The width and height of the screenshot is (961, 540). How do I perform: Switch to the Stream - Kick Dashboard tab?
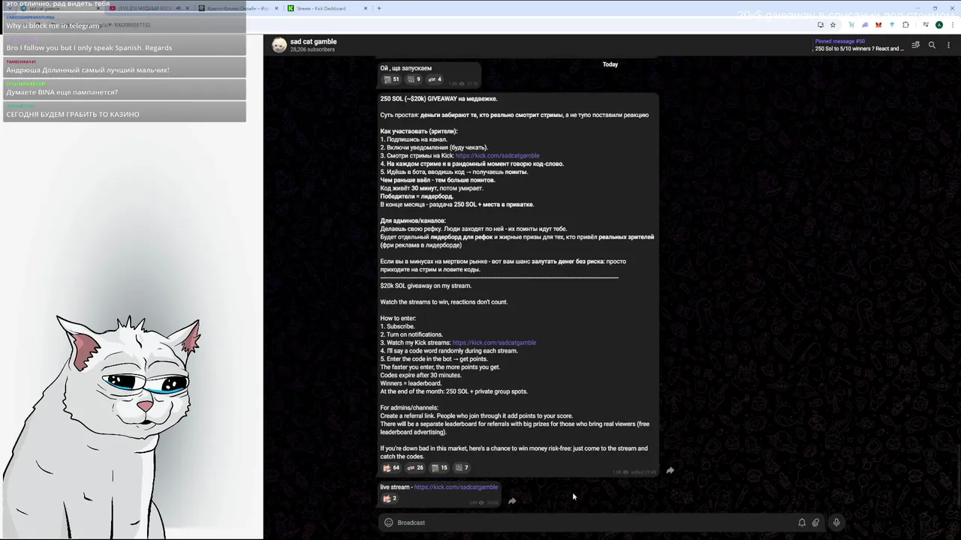point(327,8)
